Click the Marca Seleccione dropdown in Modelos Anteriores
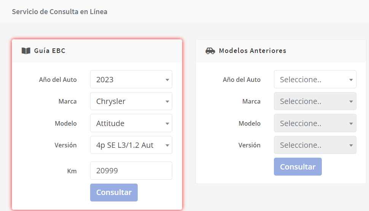369x211 pixels. pyautogui.click(x=315, y=101)
